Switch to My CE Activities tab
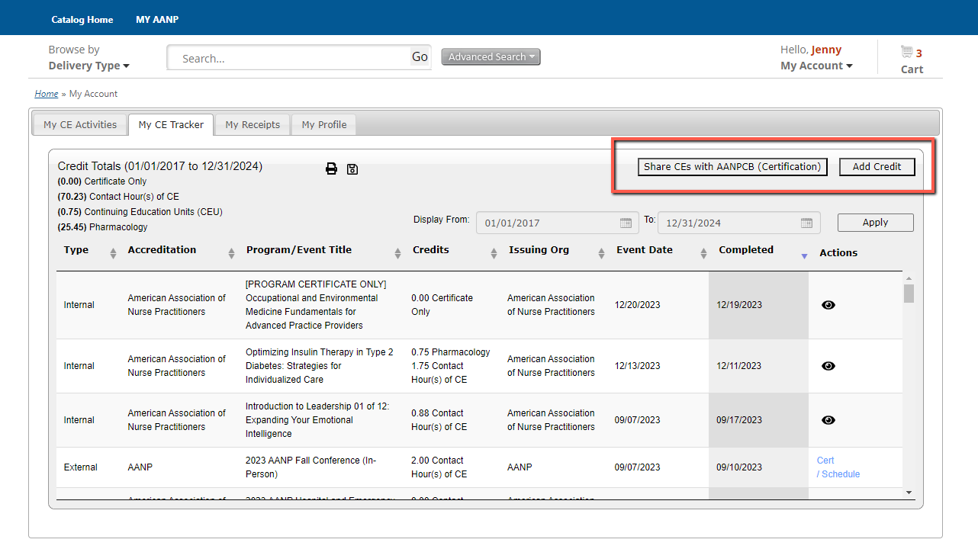 pyautogui.click(x=80, y=124)
